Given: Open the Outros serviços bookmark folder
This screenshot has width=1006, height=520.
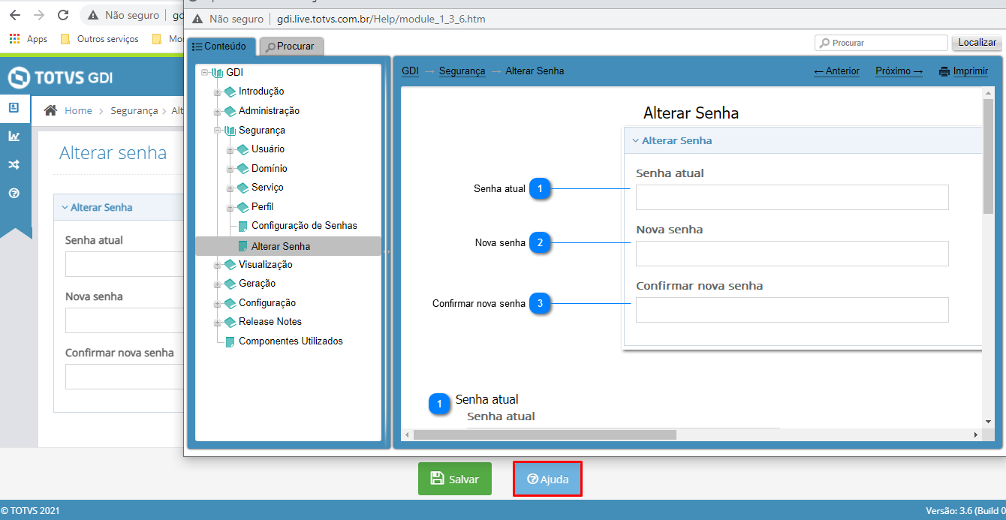Looking at the screenshot, I should (x=100, y=39).
